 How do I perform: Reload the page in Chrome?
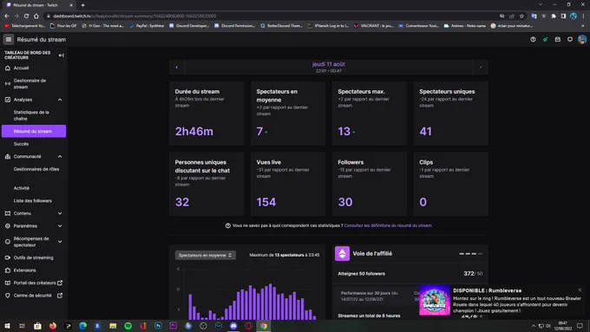coord(26,16)
